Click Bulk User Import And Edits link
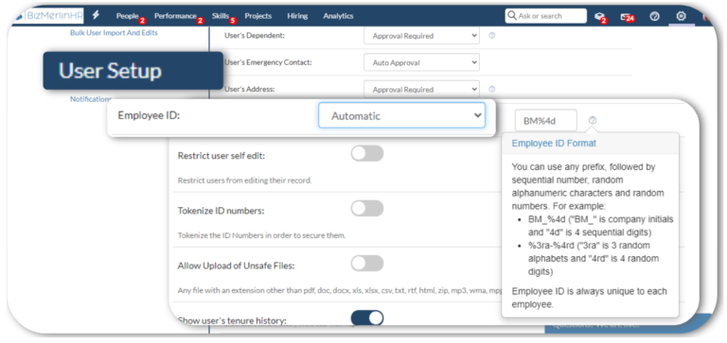Viewport: 727px width, 343px height. 114,33
